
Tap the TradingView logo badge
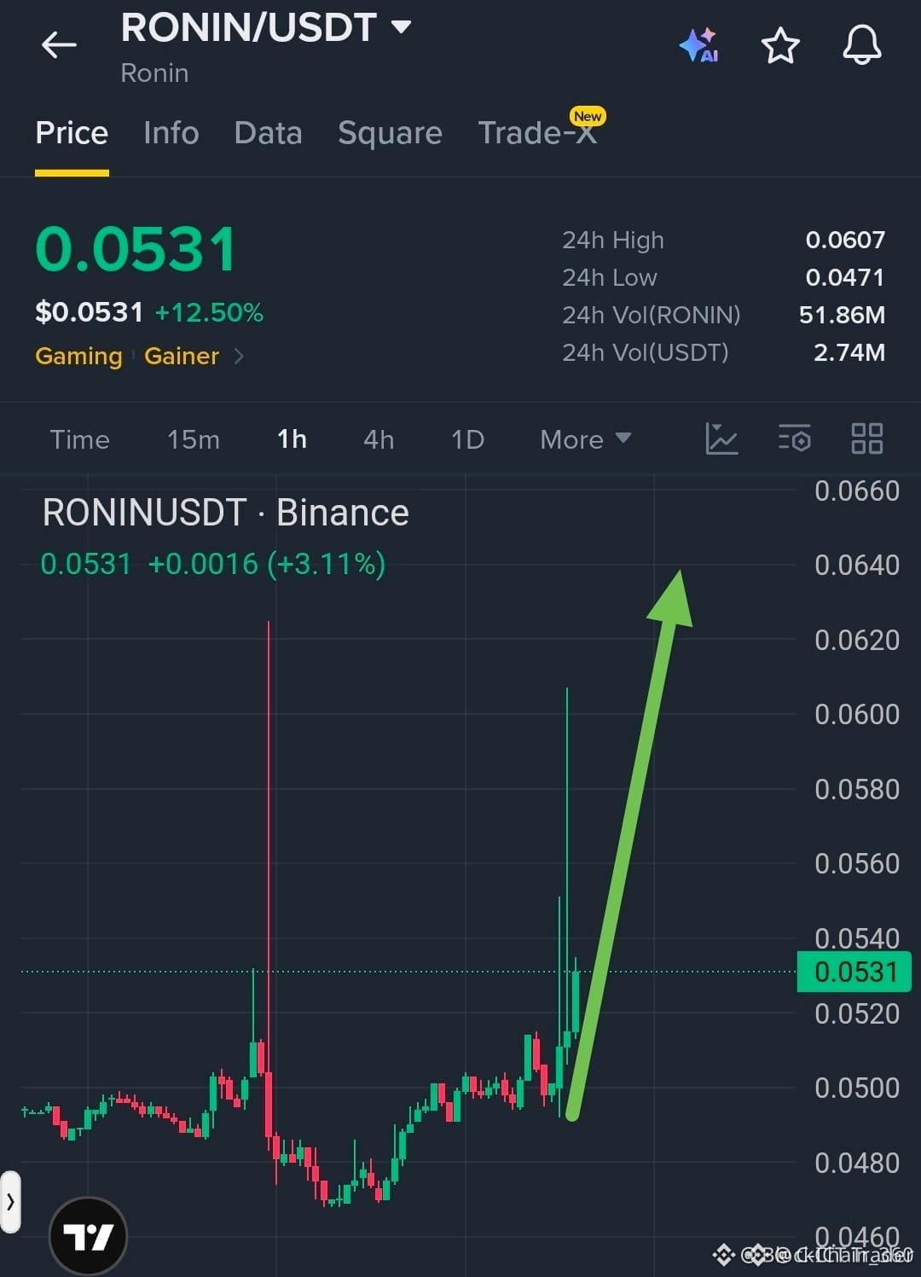pyautogui.click(x=88, y=1236)
